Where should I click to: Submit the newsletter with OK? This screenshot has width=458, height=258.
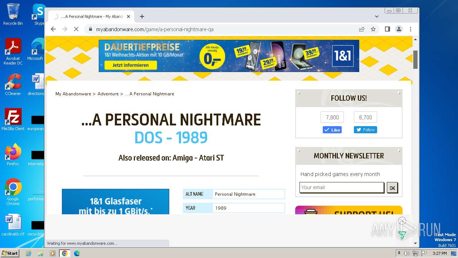coord(392,188)
